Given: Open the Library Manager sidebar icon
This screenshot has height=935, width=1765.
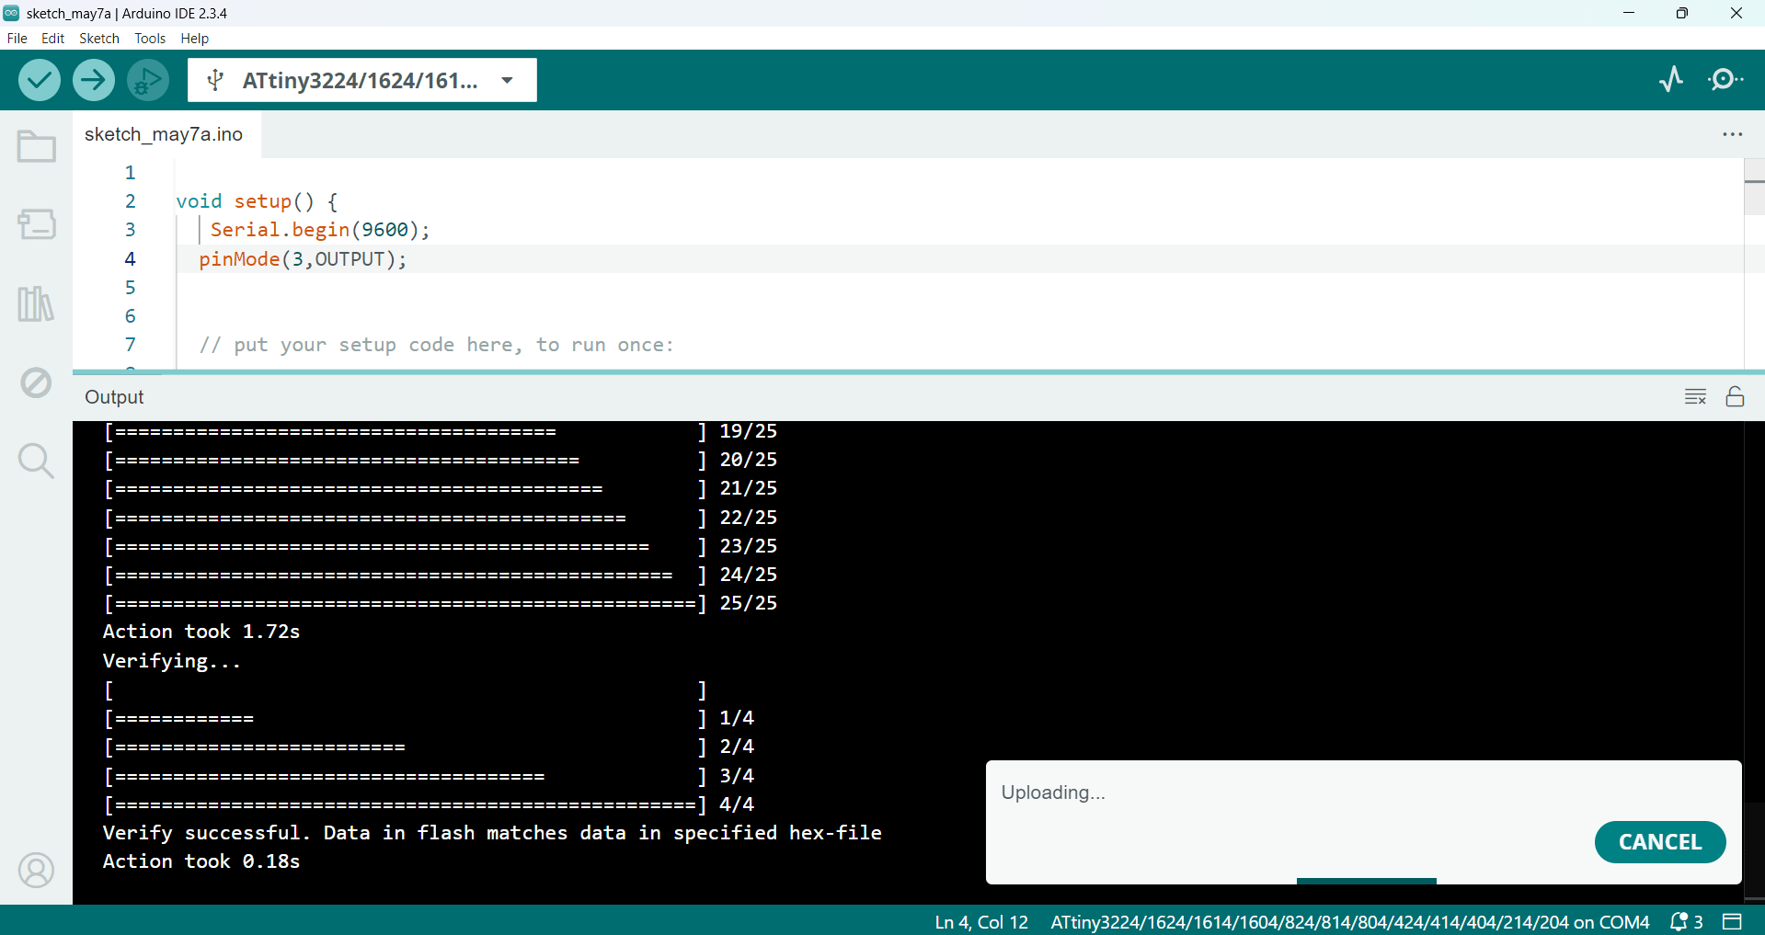Looking at the screenshot, I should [37, 303].
